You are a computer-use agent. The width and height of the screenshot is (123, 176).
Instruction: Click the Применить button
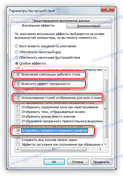coord(101,162)
